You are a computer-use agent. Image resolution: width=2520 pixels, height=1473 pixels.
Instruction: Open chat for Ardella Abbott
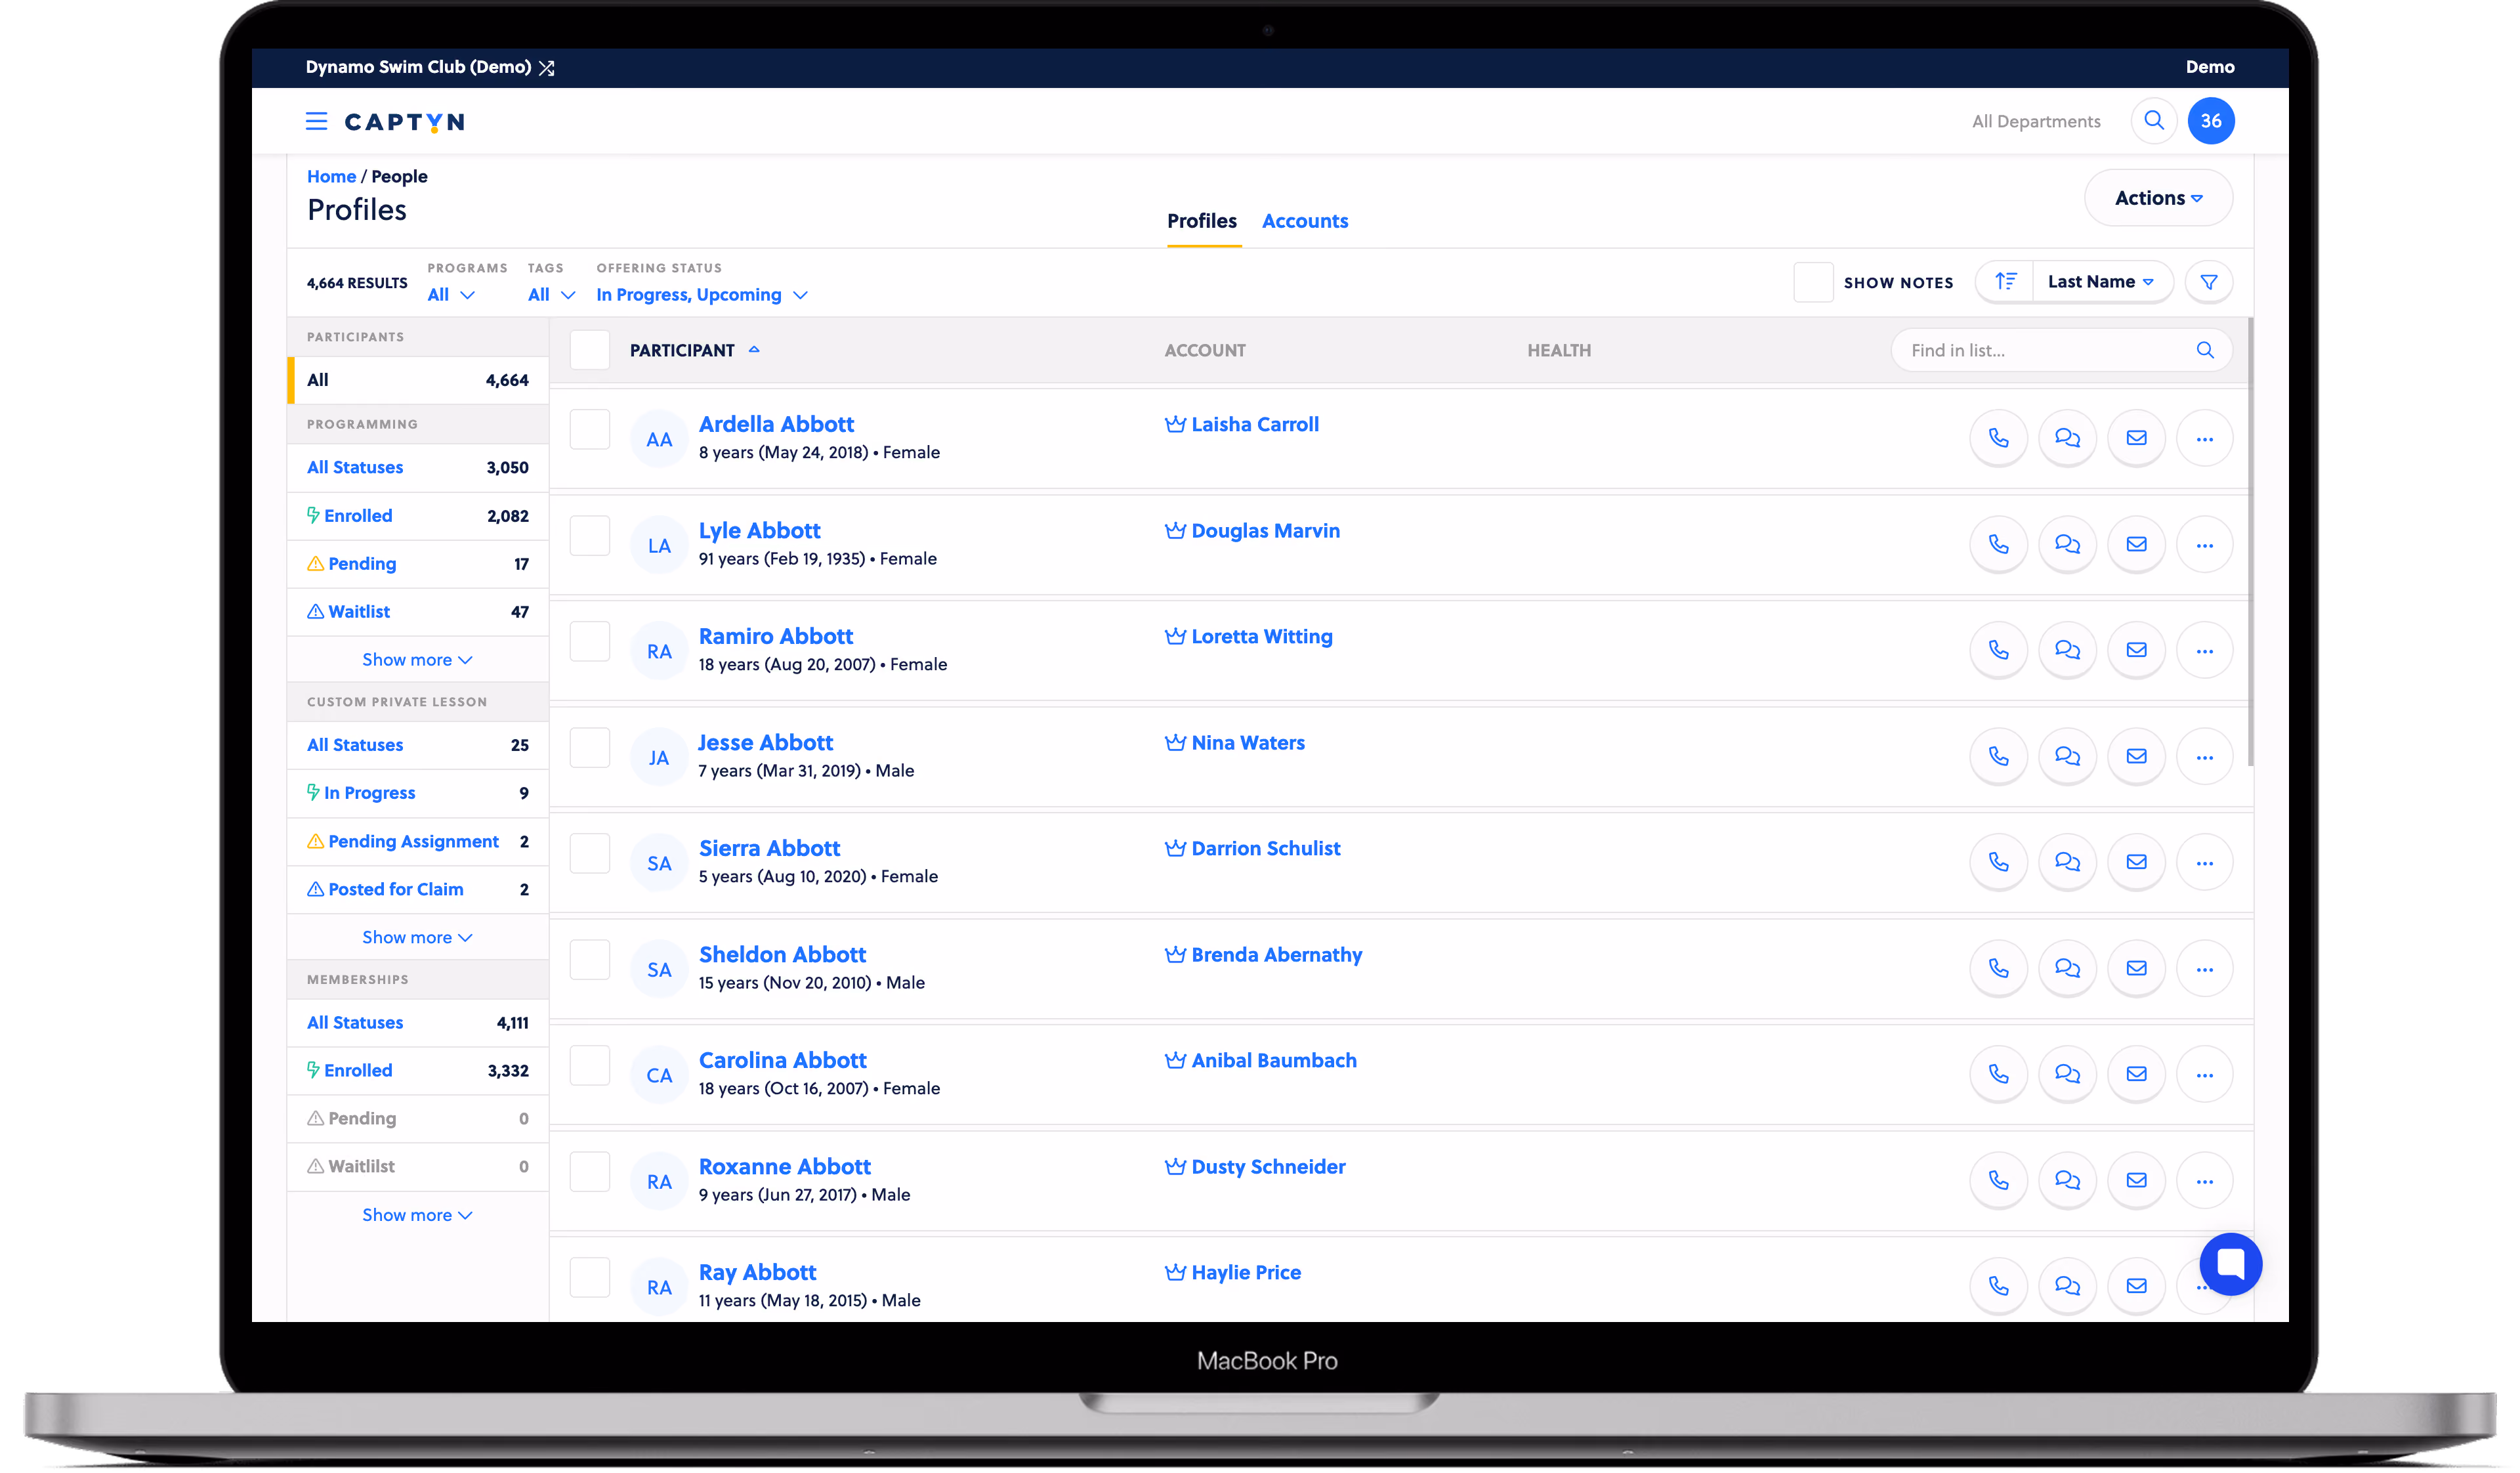point(2066,438)
